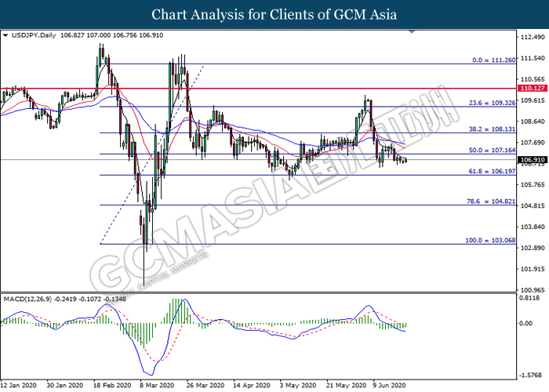
Task: Click the USDJPY.Daily symbol dropdown arrow
Action: 5,35
